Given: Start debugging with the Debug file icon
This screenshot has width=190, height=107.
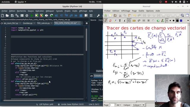Looking at the screenshot, I should (56, 15).
